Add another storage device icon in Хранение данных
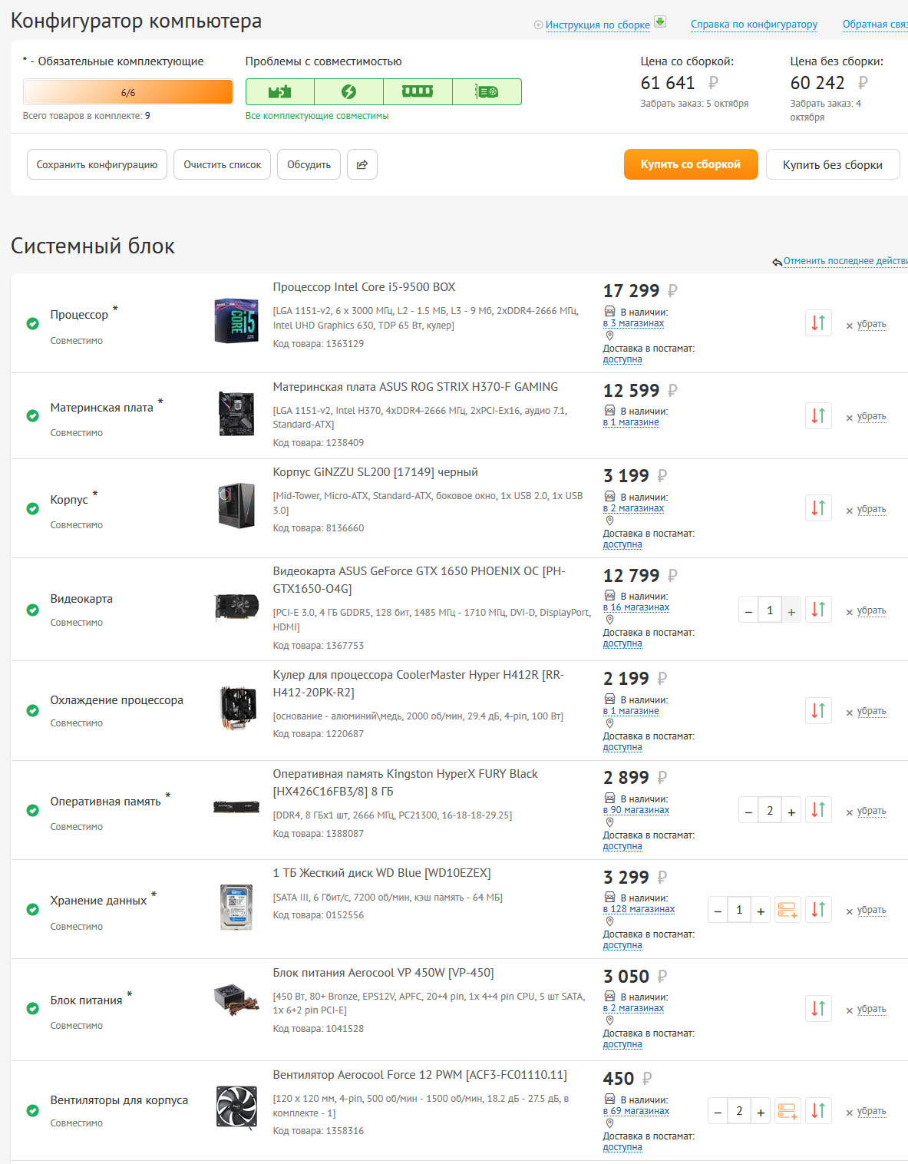Image resolution: width=908 pixels, height=1164 pixels. [x=787, y=910]
